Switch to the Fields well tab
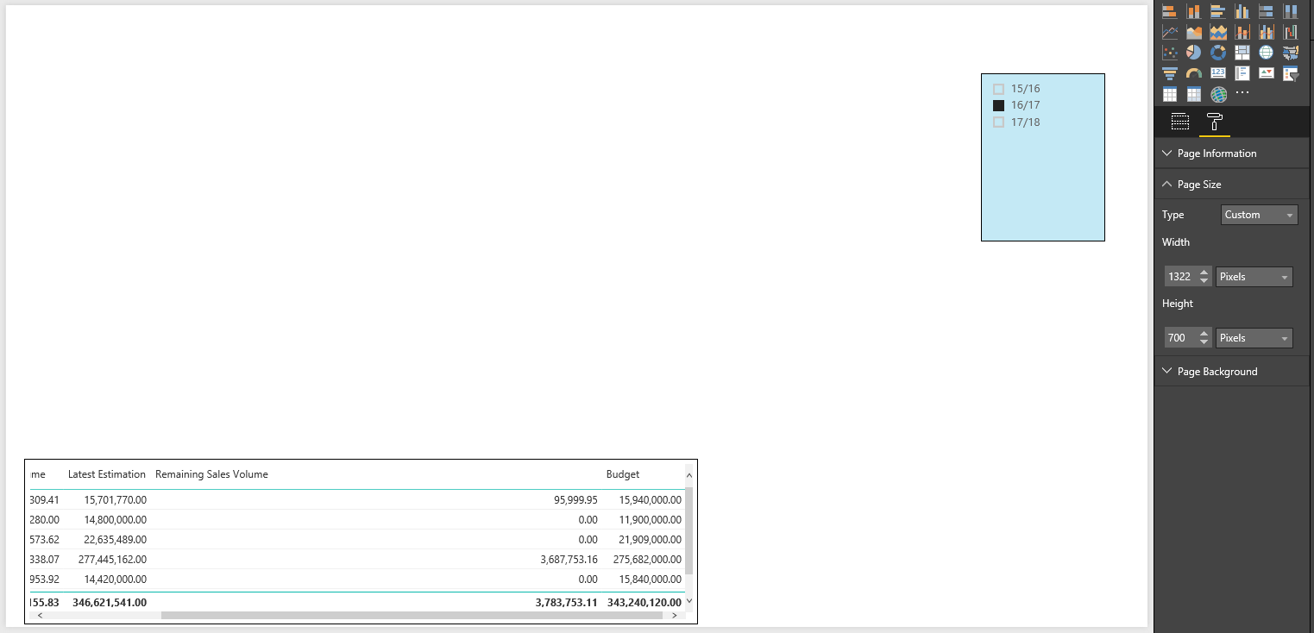This screenshot has width=1314, height=633. coord(1180,122)
